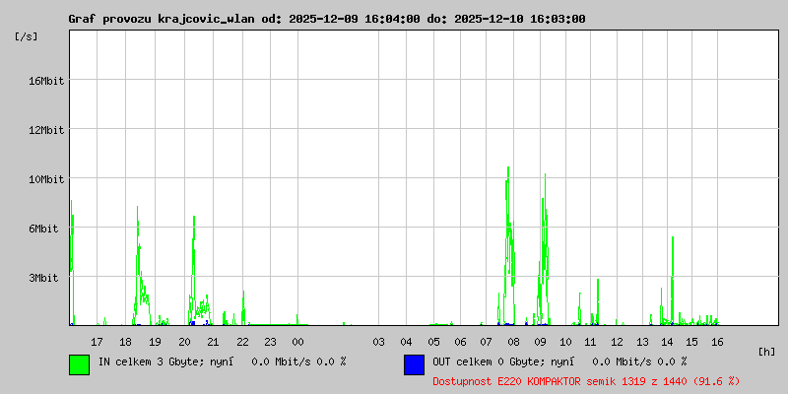The width and height of the screenshot is (788, 394).
Task: Click the '07' hour label
Action: pyautogui.click(x=486, y=342)
